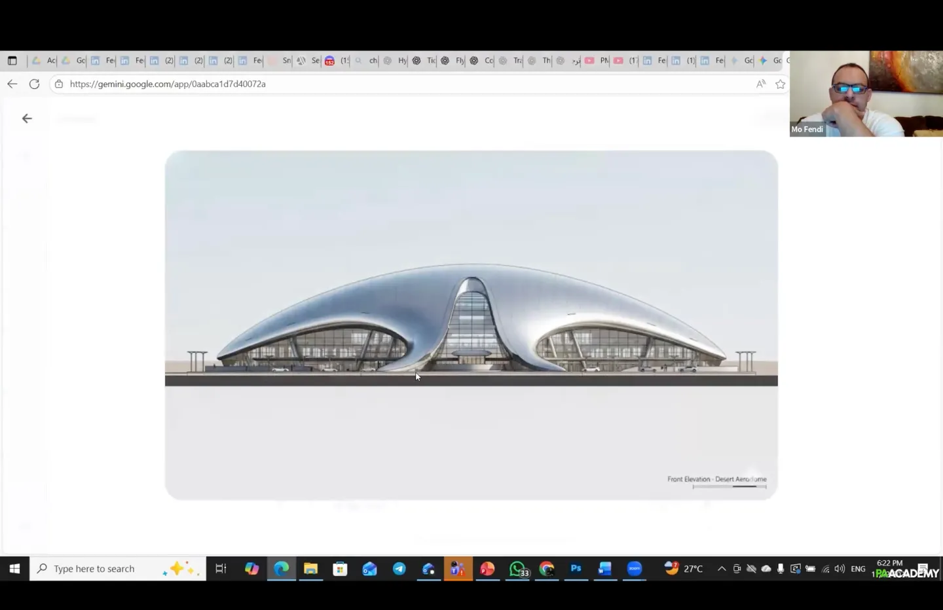Click the back arrow in the Gemini image viewer
This screenshot has width=943, height=610.
27,118
